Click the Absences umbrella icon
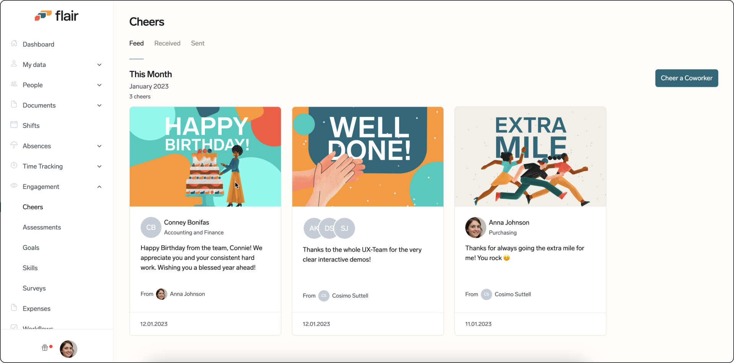 click(14, 145)
